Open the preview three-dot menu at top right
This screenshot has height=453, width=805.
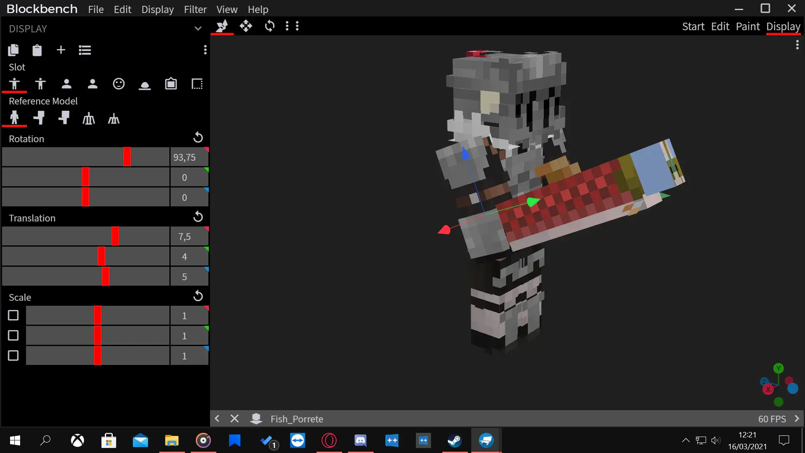tap(797, 45)
